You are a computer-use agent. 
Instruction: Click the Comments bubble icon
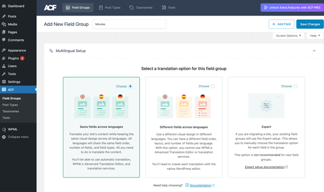pyautogui.click(x=4, y=40)
